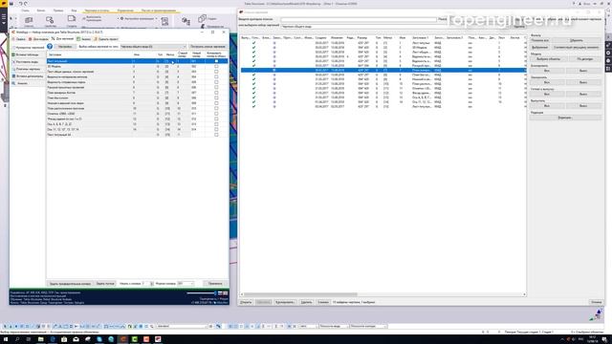Open taskbar search magnifier
This screenshot has height=344, width=612.
(17, 339)
